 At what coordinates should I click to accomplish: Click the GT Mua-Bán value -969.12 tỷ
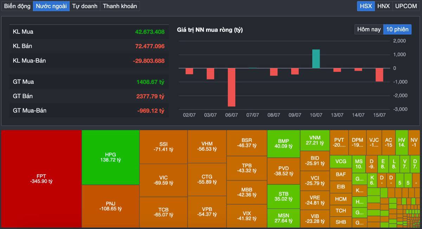tap(151, 110)
